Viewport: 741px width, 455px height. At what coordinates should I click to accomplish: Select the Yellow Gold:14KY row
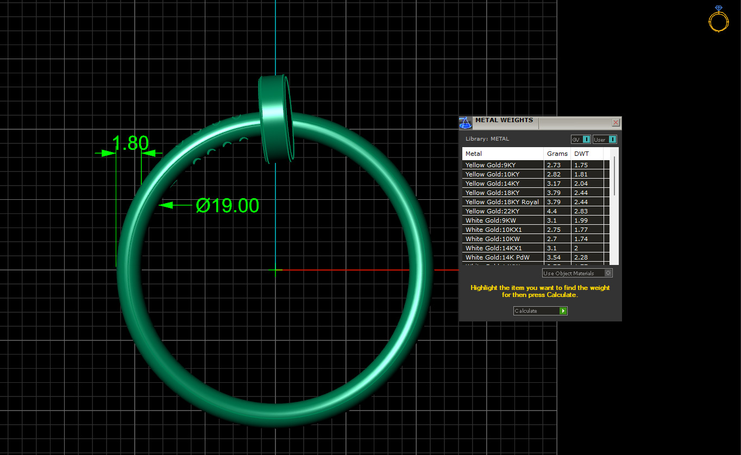pos(536,184)
